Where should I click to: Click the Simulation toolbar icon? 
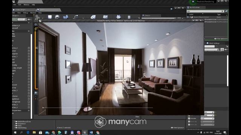118,17
